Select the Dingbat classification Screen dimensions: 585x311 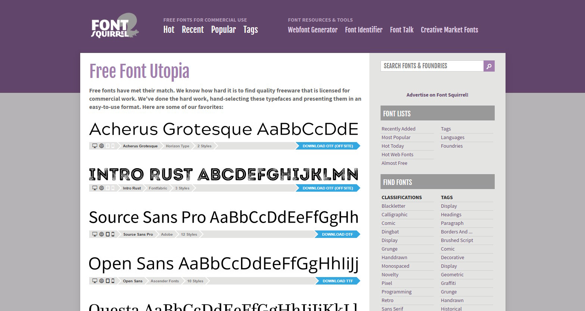[390, 232]
